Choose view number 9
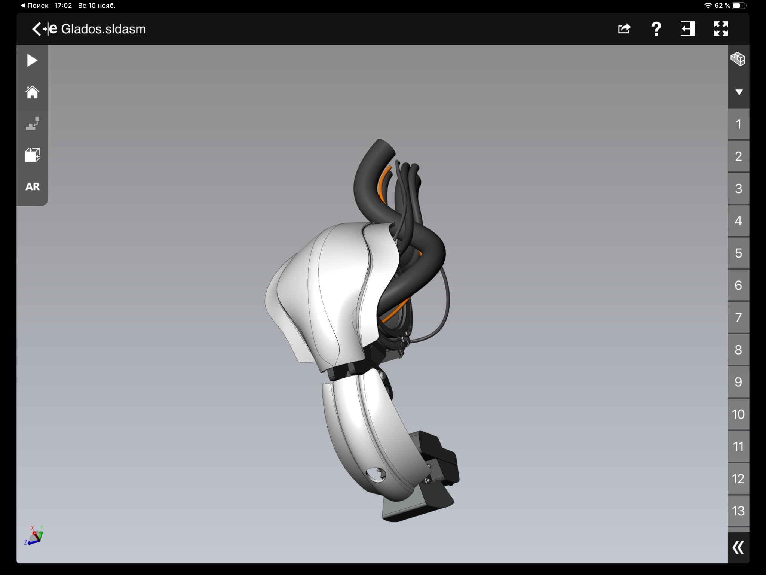 tap(738, 382)
